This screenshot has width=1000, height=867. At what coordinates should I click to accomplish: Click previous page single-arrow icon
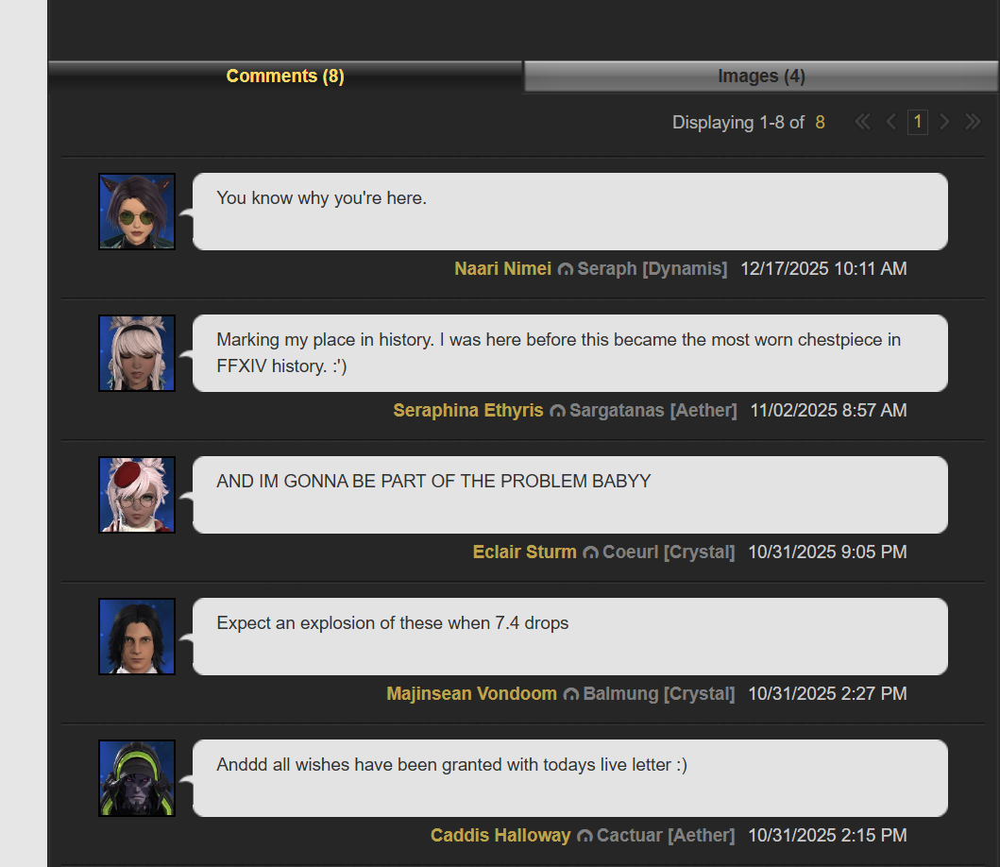(891, 122)
